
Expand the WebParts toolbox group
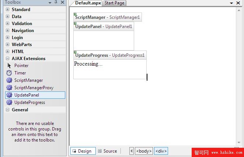tap(8, 45)
